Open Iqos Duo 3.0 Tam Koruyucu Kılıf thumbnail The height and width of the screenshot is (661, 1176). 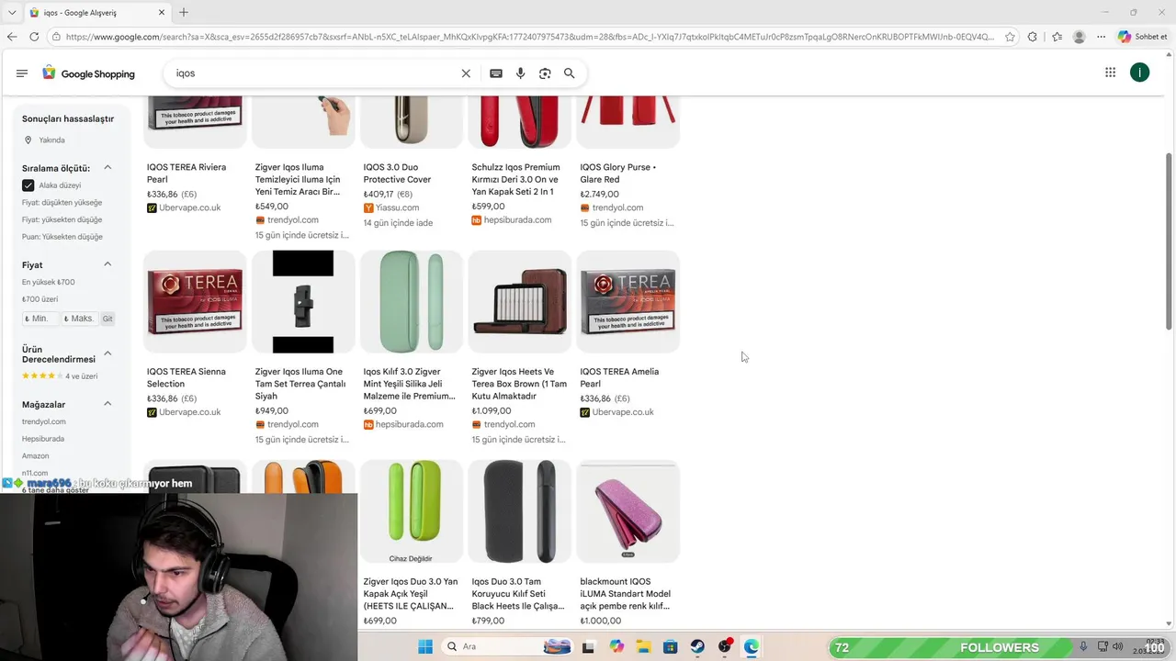pos(519,511)
